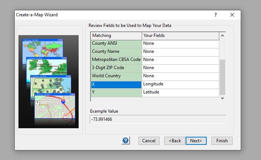The image size is (261, 160).
Task: Open the Latitude field cell for Y
Action: 180,92
